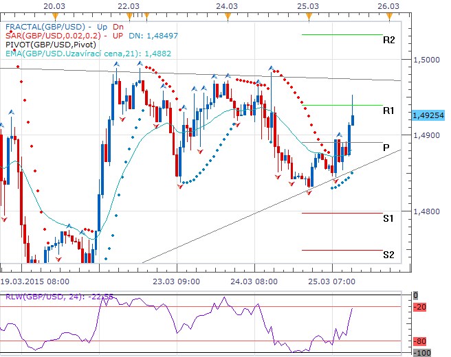451x357 pixels.
Task: Click the RLW(GBP/USD, 24) oscillator label
Action: (43, 296)
